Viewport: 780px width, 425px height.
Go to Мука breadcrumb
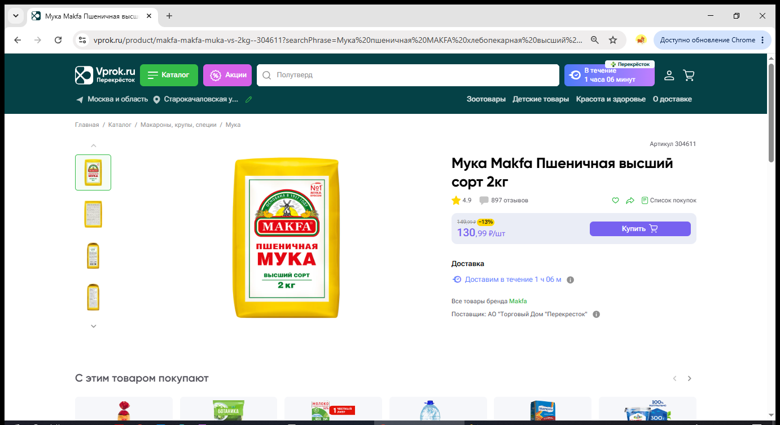tap(233, 125)
